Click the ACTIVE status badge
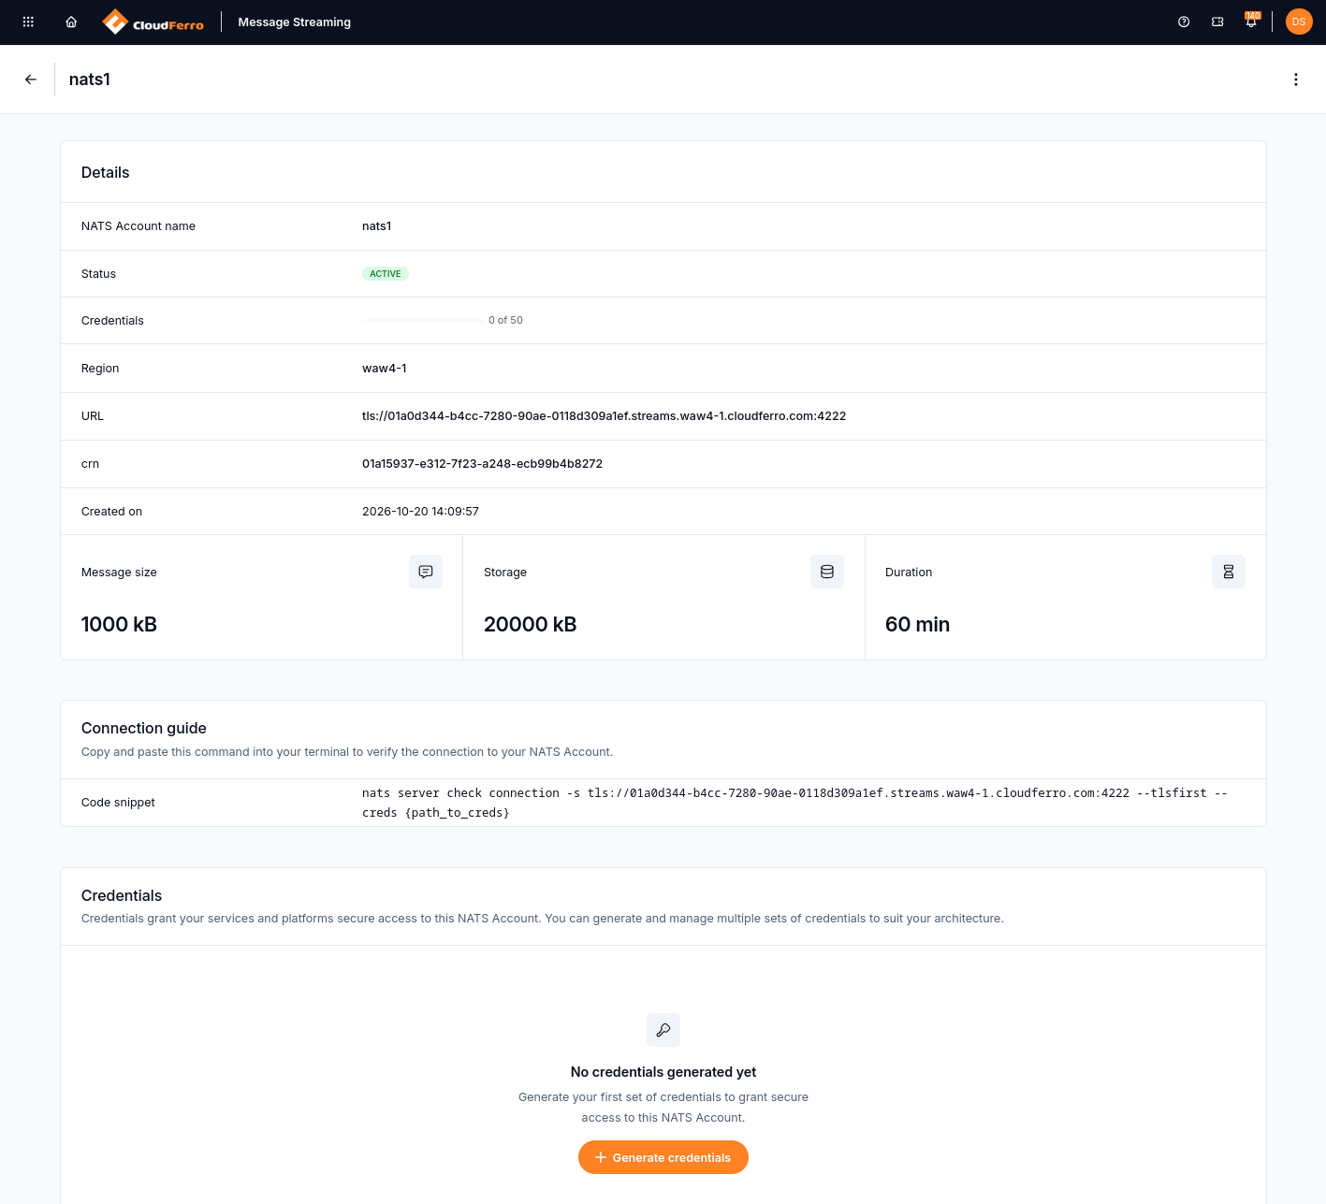Viewport: 1326px width, 1204px height. tap(386, 274)
